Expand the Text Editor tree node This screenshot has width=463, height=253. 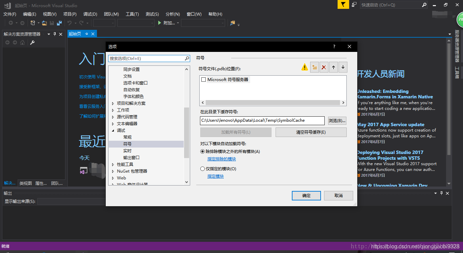(x=113, y=124)
